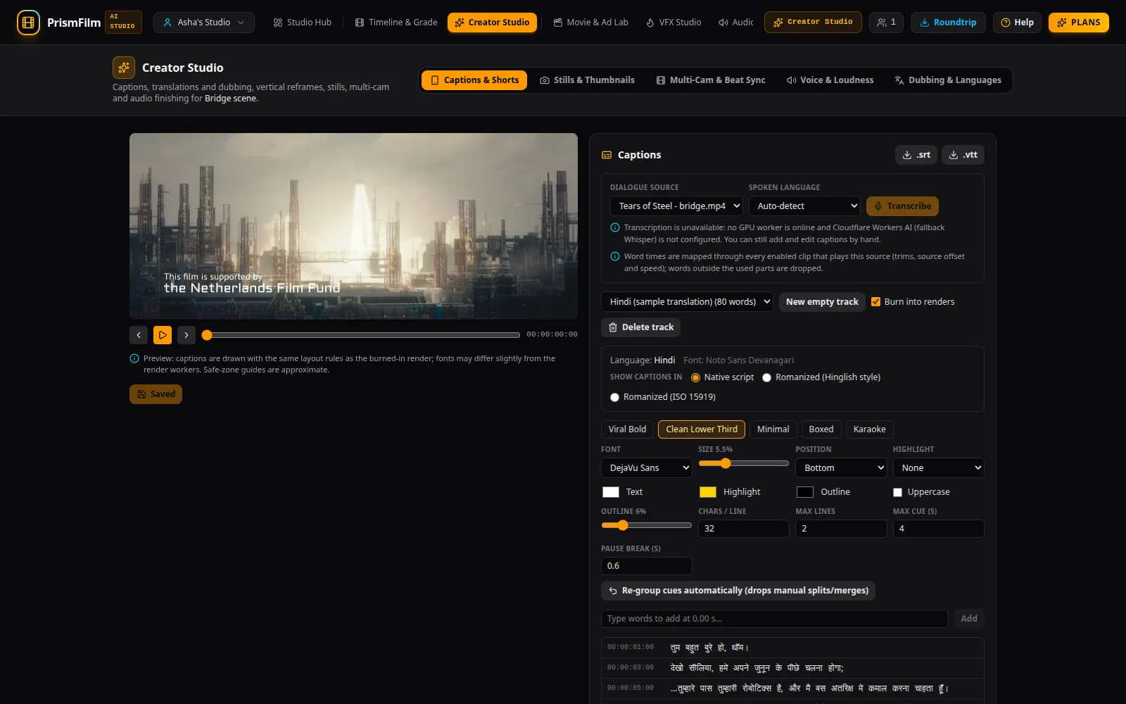The image size is (1126, 704).
Task: Open the Font DejaVu Sans dropdown
Action: click(646, 468)
